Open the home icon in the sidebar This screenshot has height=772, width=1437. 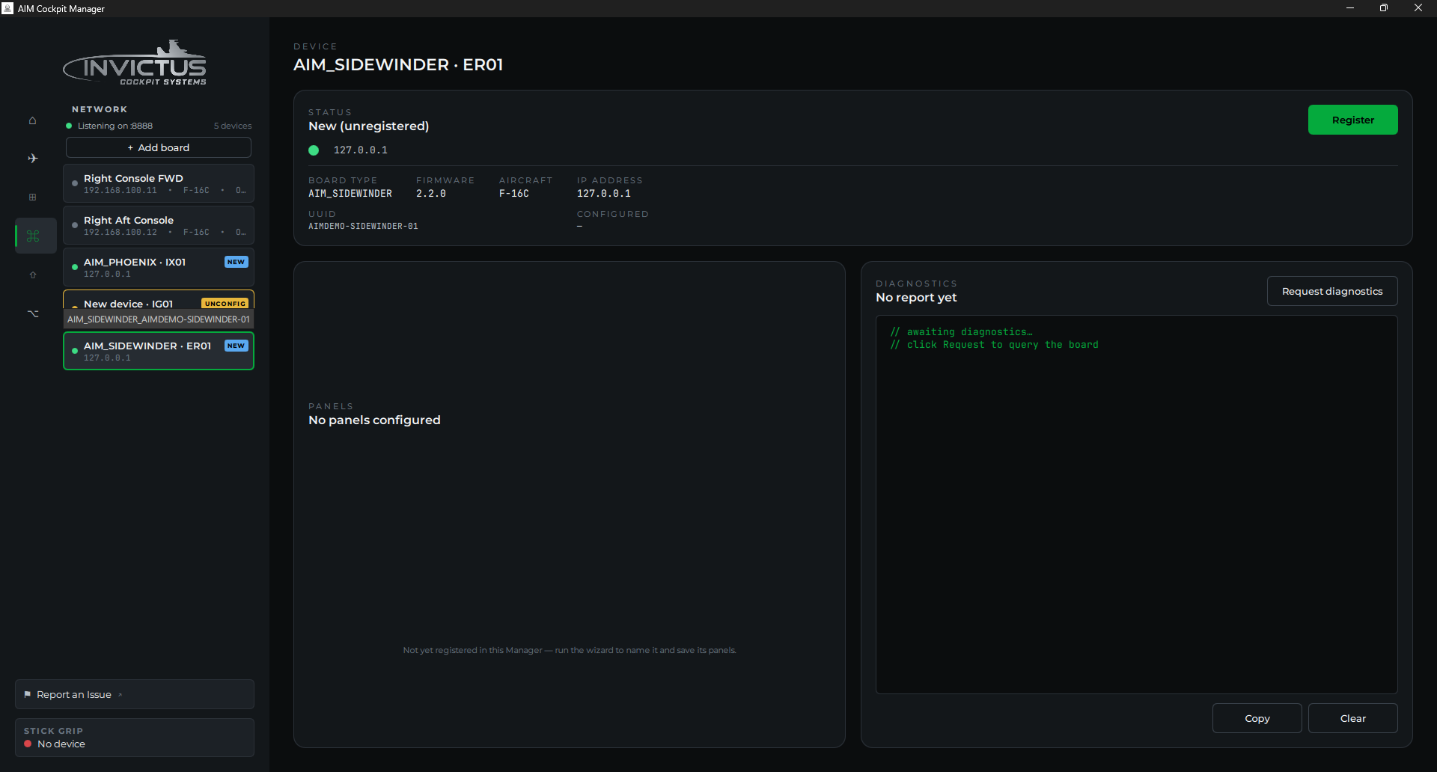click(x=32, y=120)
